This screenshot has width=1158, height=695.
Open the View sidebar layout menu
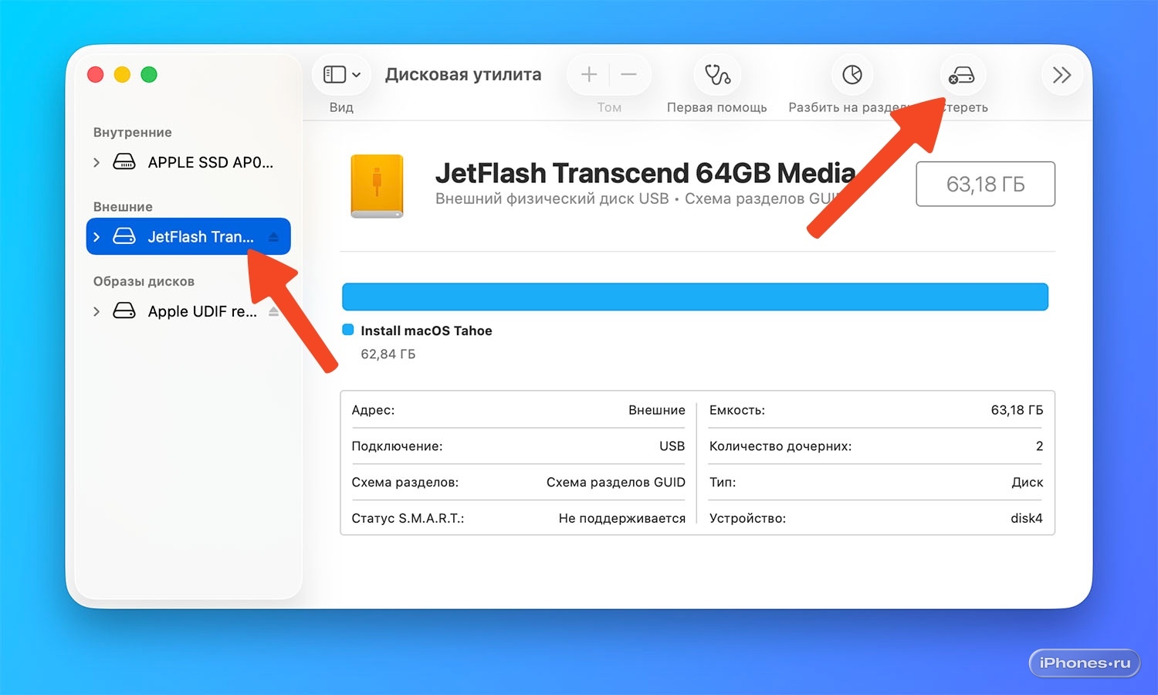point(341,75)
